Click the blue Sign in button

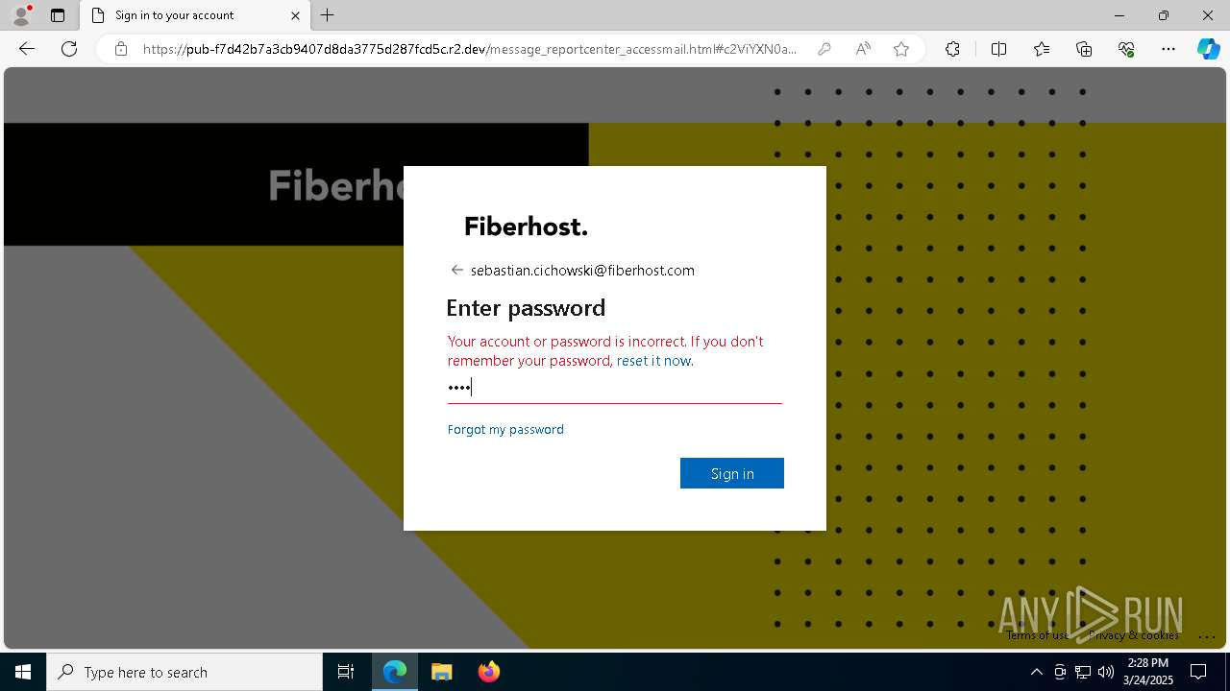click(732, 473)
